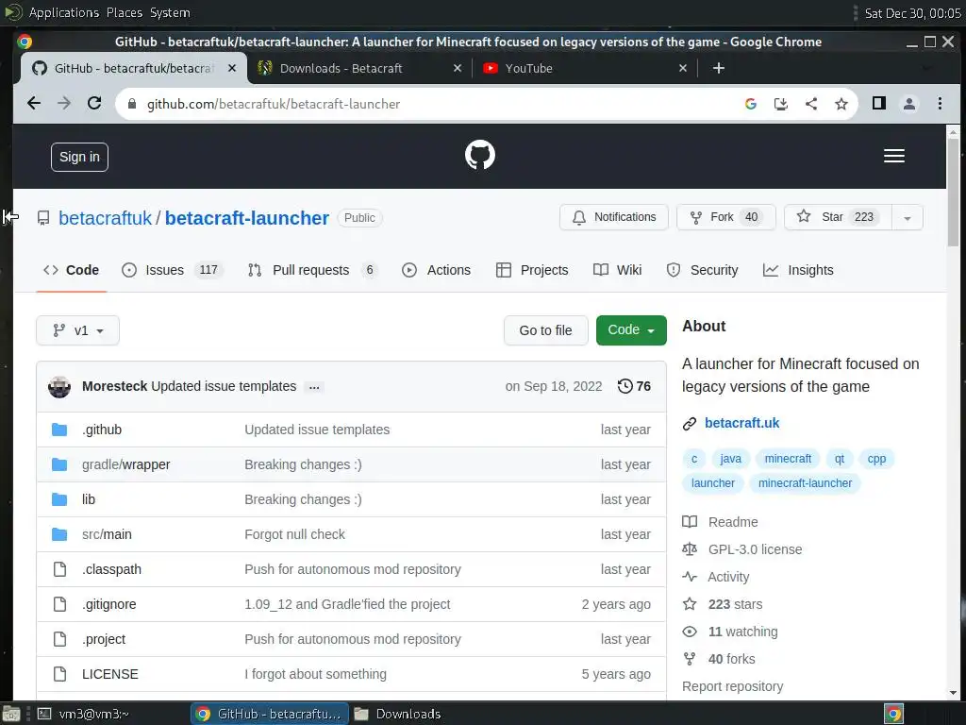Click the install app icon in address bar
Screen dimensions: 966x725
[x=780, y=104]
